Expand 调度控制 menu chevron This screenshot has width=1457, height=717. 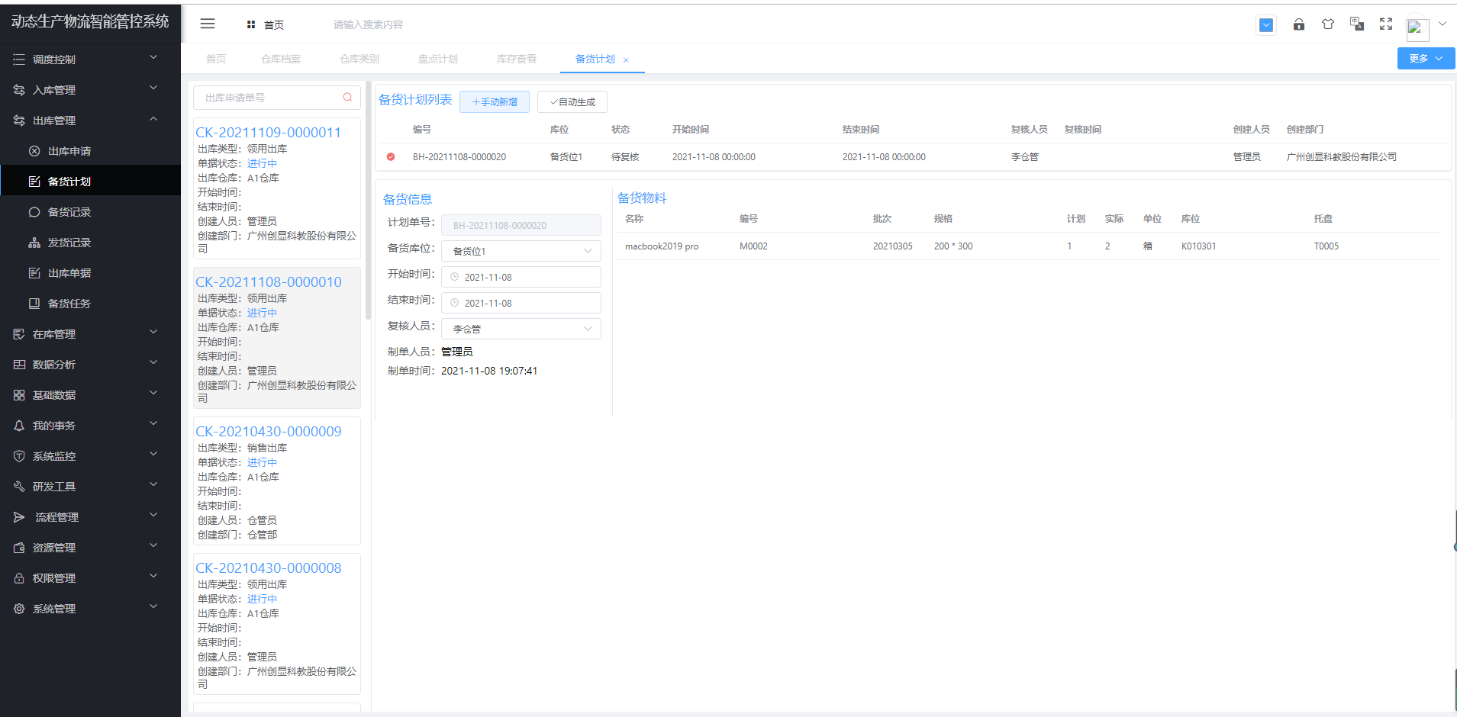point(153,57)
